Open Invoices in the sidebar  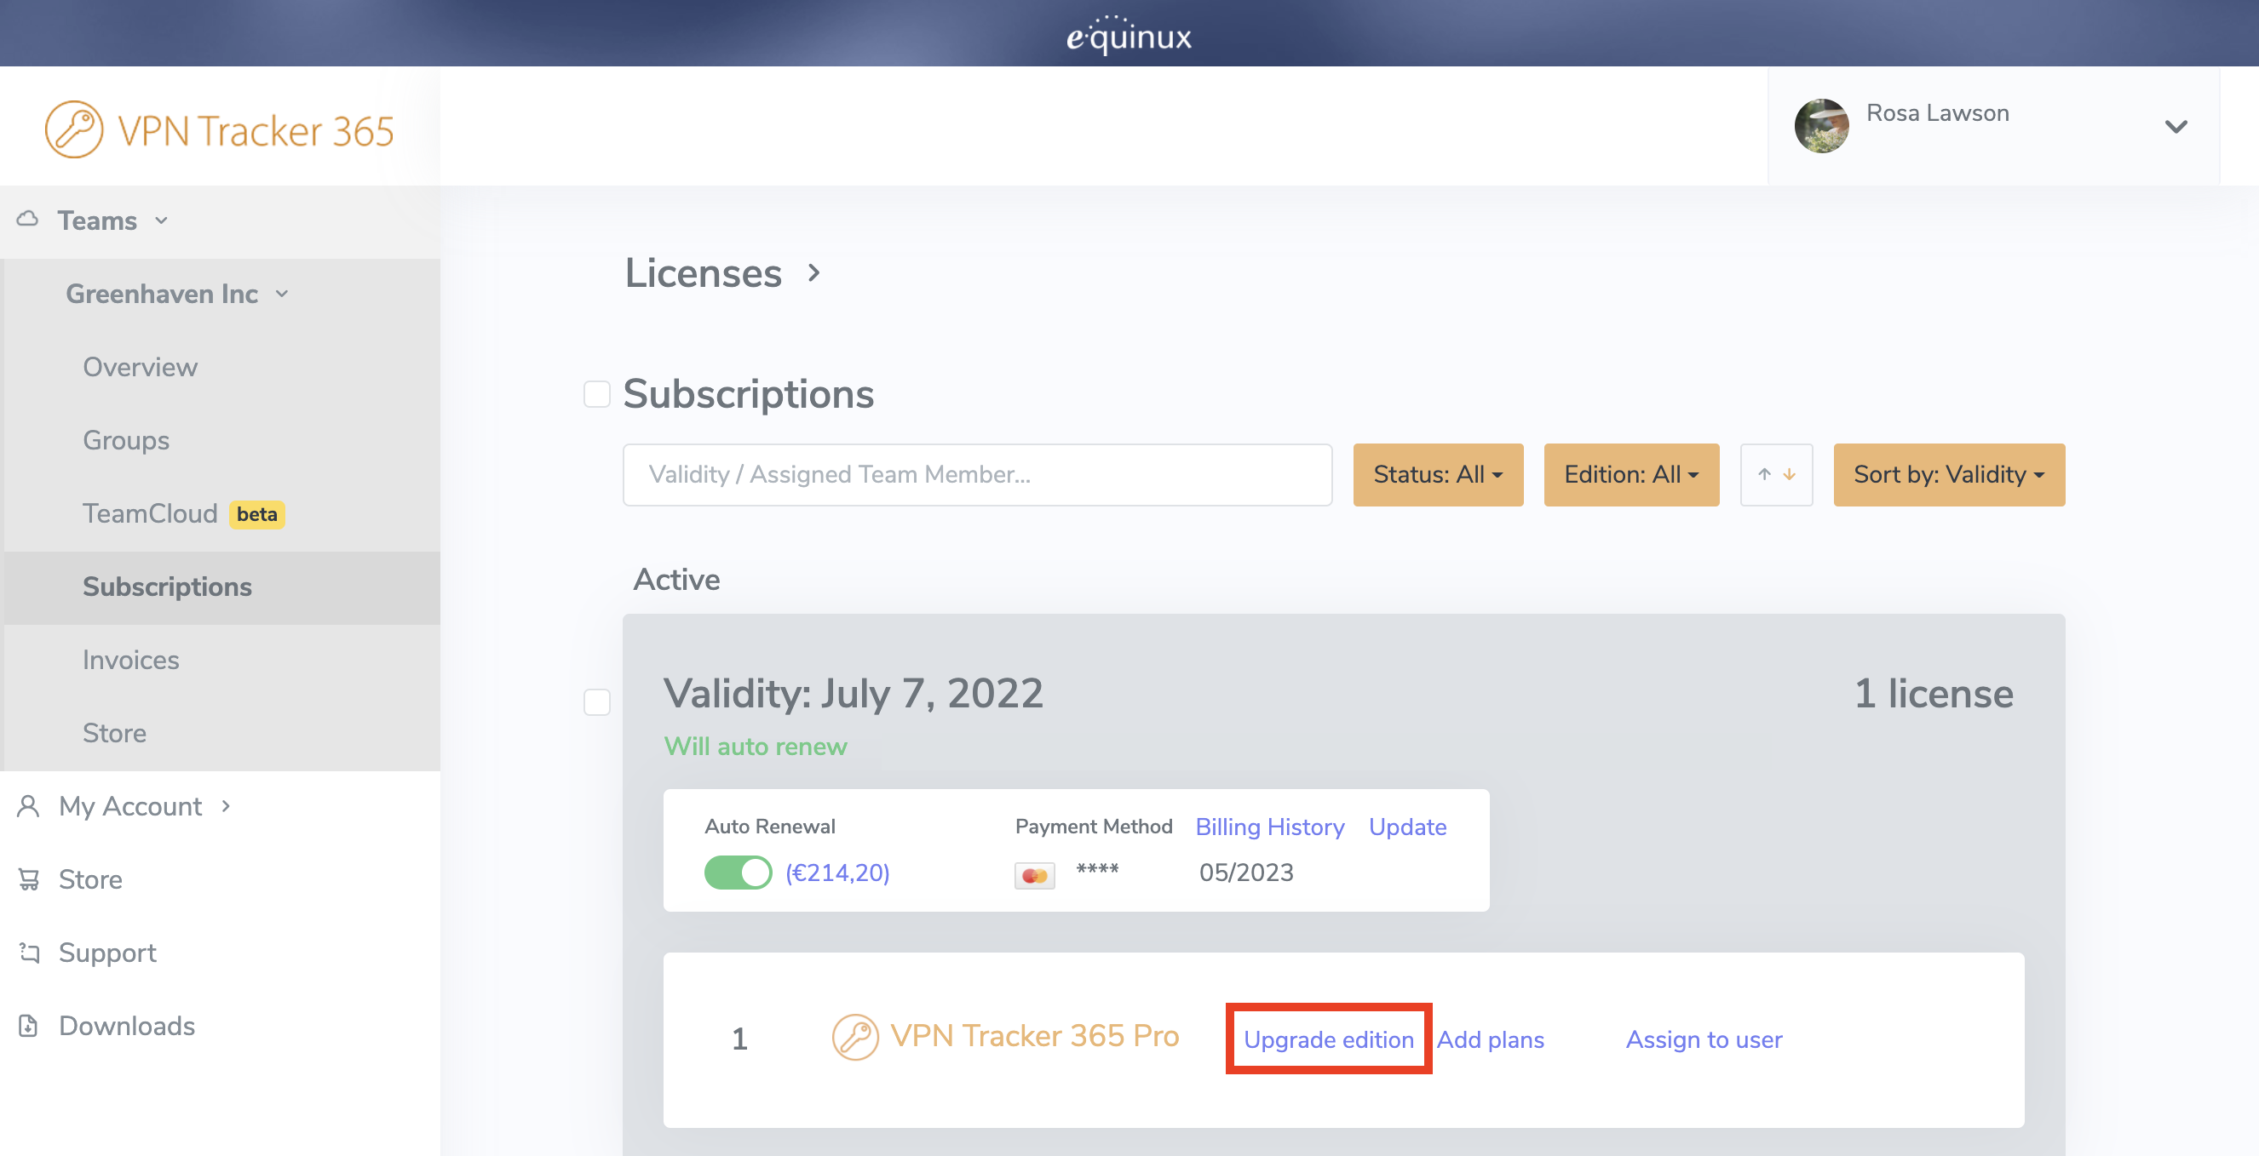(x=130, y=660)
